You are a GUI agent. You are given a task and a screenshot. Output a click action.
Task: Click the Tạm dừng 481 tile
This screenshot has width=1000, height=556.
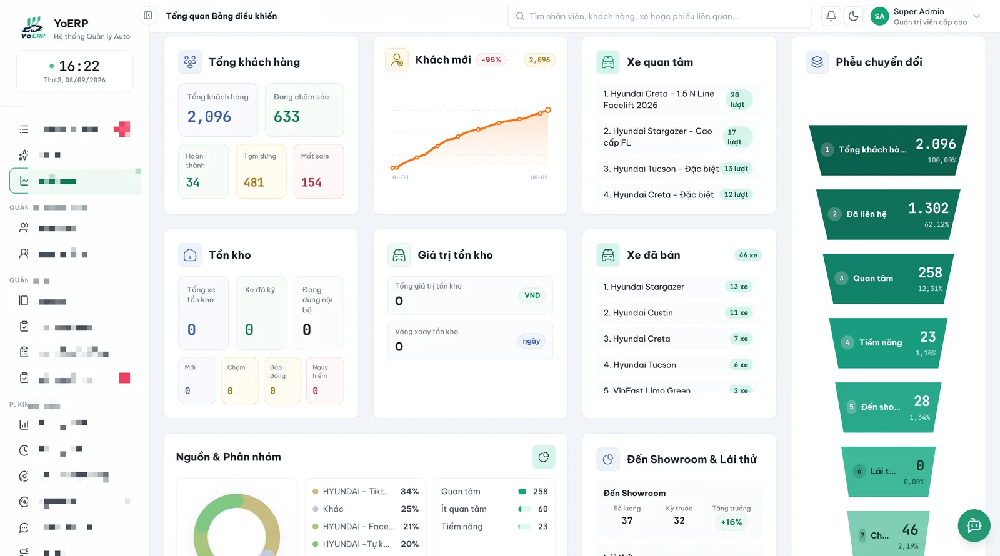261,171
